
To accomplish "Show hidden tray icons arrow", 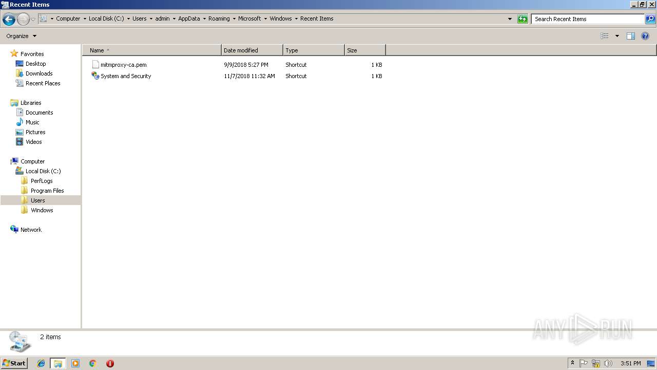I will 572,363.
